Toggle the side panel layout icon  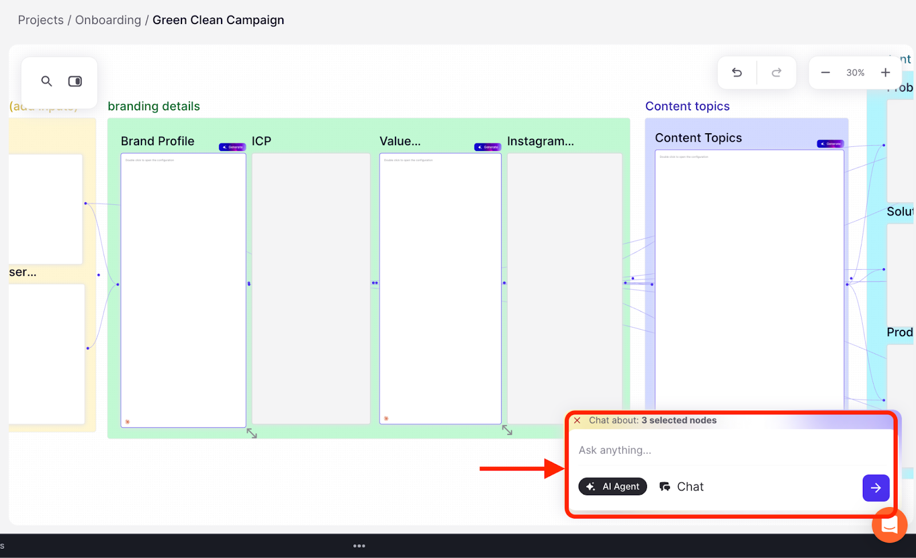pyautogui.click(x=75, y=81)
